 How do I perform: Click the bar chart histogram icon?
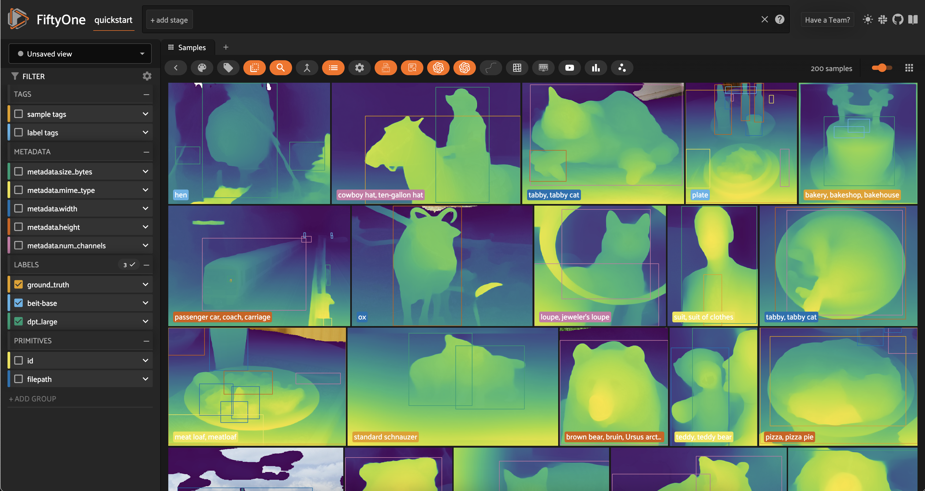click(596, 68)
